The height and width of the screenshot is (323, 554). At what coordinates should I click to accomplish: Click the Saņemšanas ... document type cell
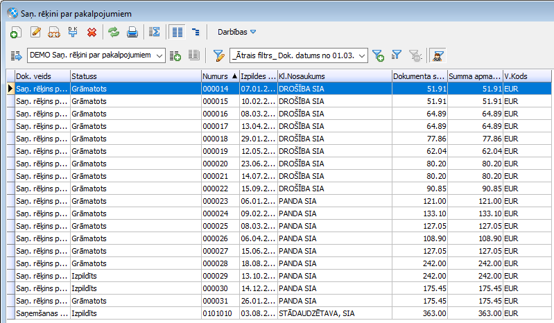click(42, 313)
